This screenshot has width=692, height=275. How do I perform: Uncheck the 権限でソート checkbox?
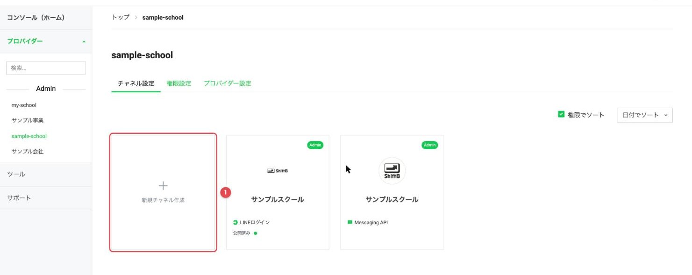(x=561, y=114)
